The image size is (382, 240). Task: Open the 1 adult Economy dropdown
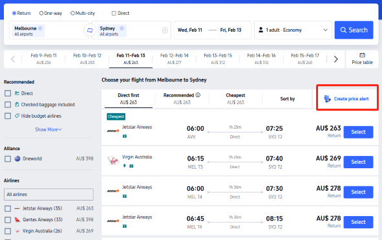pyautogui.click(x=293, y=30)
